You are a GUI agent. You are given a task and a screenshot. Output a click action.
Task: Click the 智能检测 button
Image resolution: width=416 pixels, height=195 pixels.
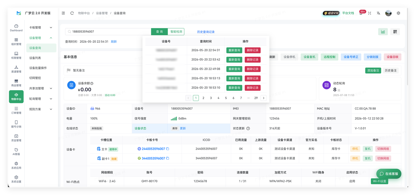[176, 32]
